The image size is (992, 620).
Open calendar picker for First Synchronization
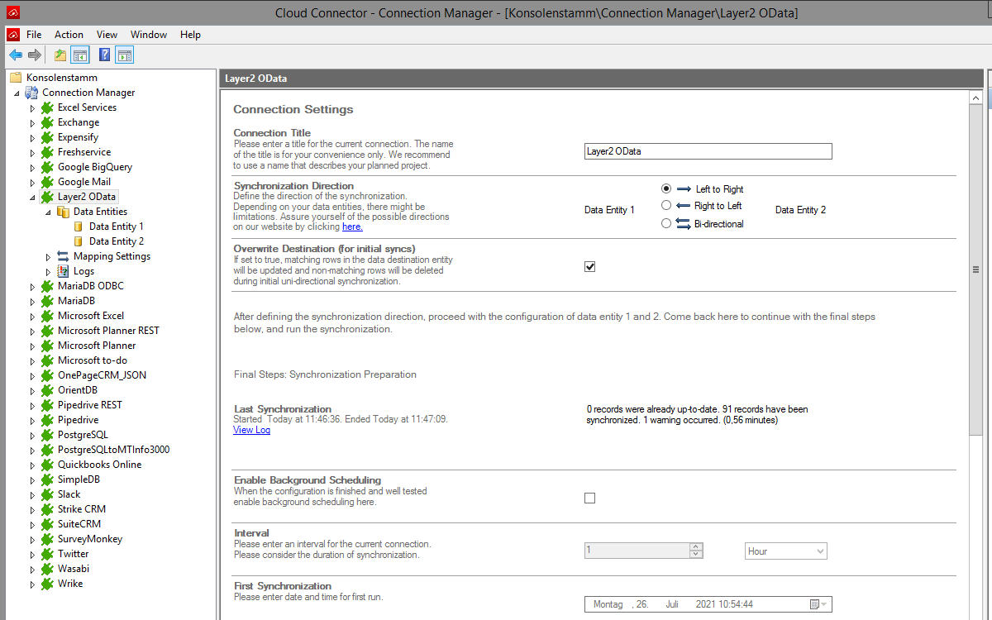[x=819, y=604]
